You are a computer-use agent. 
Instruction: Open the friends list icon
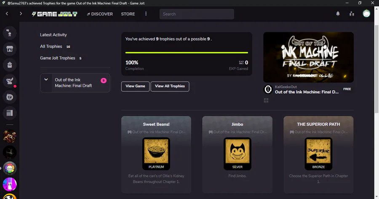(x=352, y=14)
